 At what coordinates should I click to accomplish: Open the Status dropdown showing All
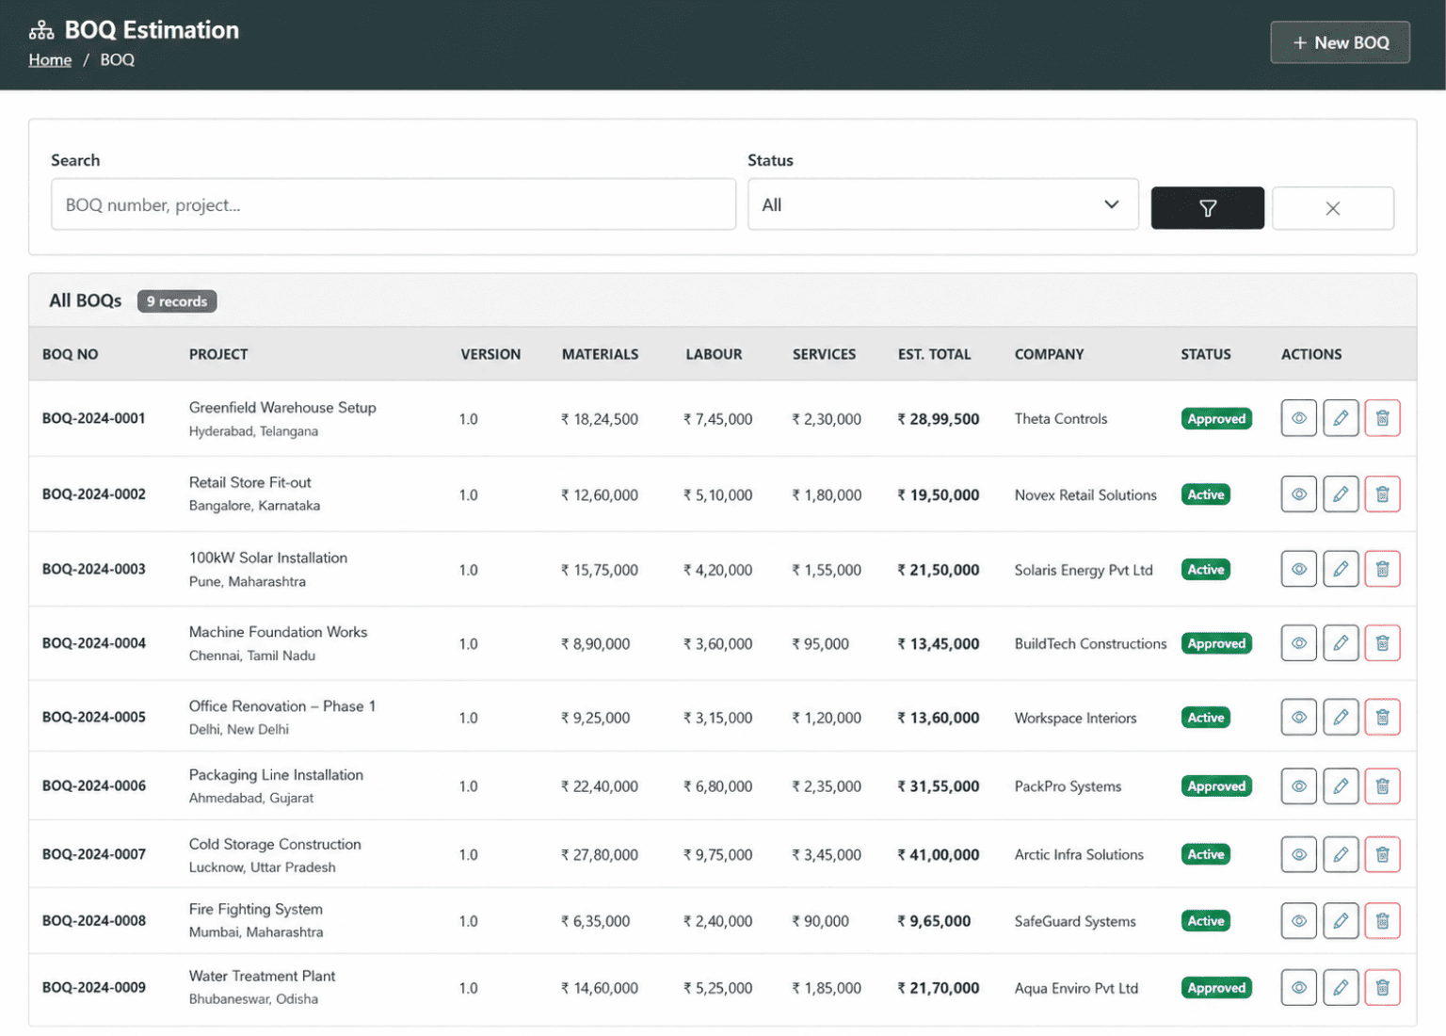tap(942, 204)
